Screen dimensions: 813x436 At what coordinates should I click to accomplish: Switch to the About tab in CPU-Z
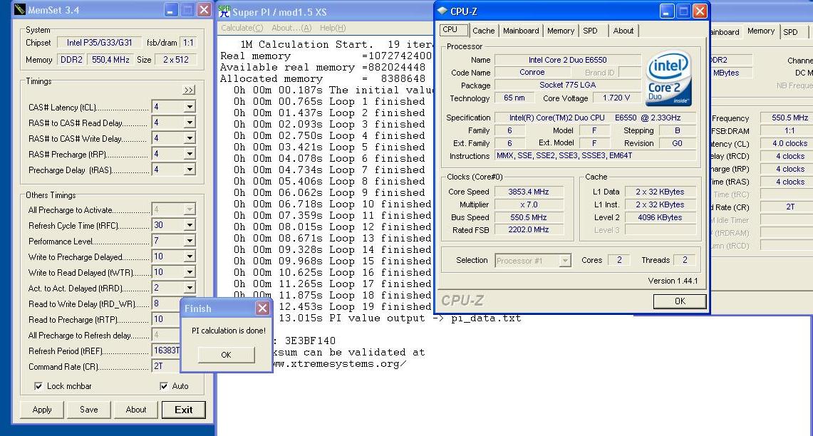pyautogui.click(x=623, y=31)
